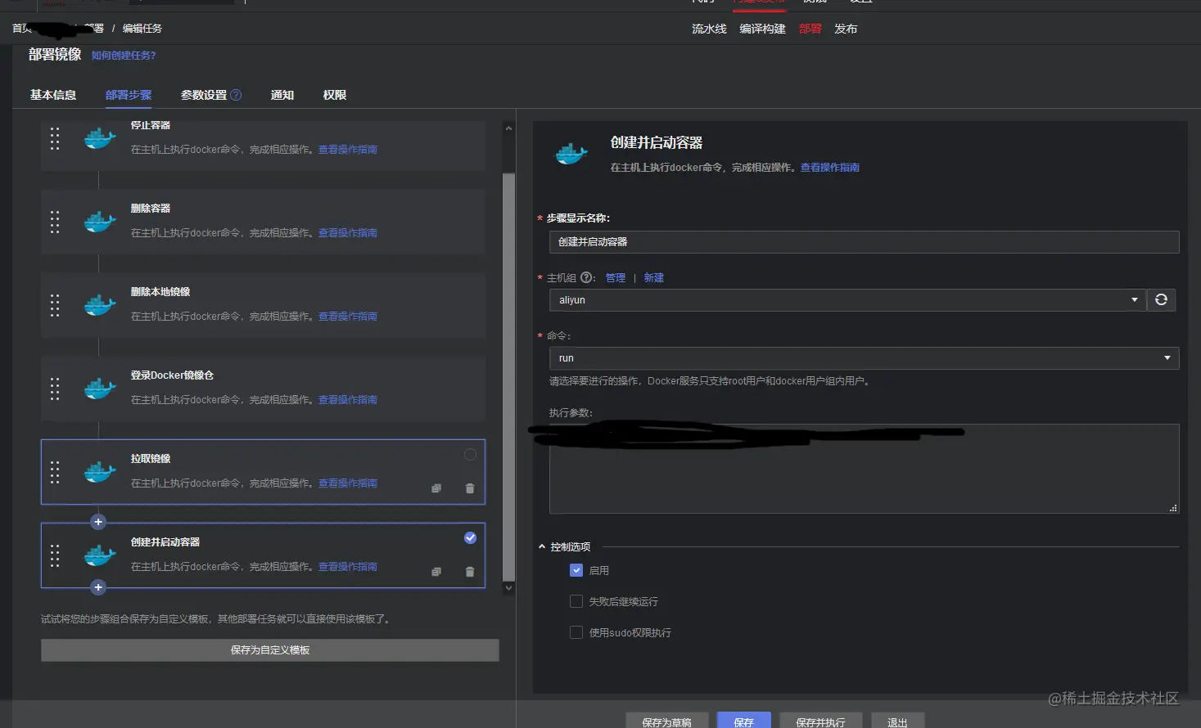Enable 使用sudo权限执行 checkbox
Screen dimensions: 1201x728
click(576, 632)
